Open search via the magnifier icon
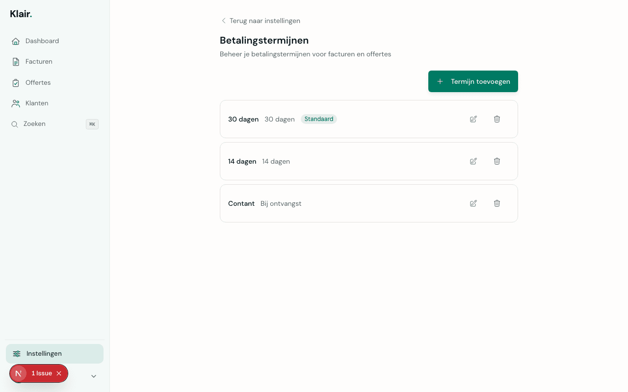Viewport: 628px width, 392px height. (x=15, y=124)
